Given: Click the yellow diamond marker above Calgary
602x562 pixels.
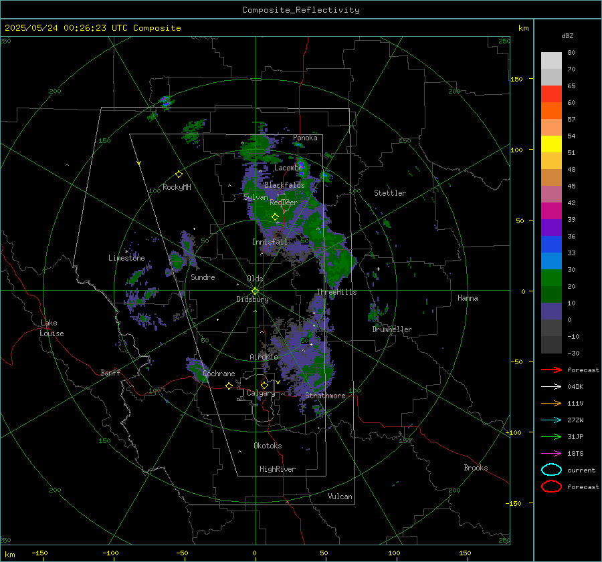Looking at the screenshot, I should point(264,385).
